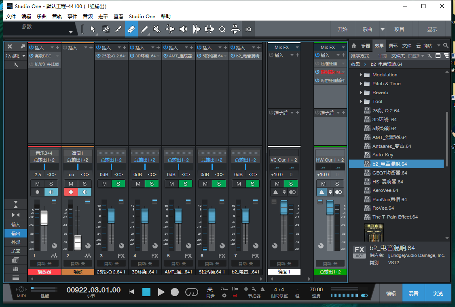This screenshot has height=307, width=455.
Task: Bypass the 高级BBE insert power button
Action: click(x=31, y=56)
